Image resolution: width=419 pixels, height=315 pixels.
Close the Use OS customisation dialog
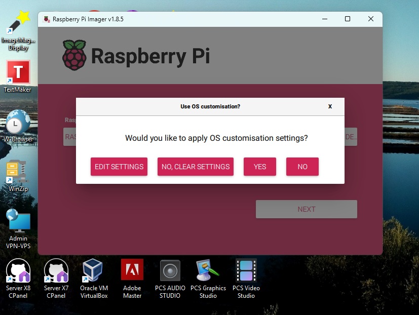tap(330, 106)
